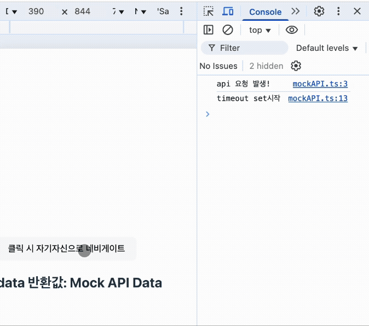Edit the viewport height value 844
369x326 pixels.
pyautogui.click(x=82, y=11)
